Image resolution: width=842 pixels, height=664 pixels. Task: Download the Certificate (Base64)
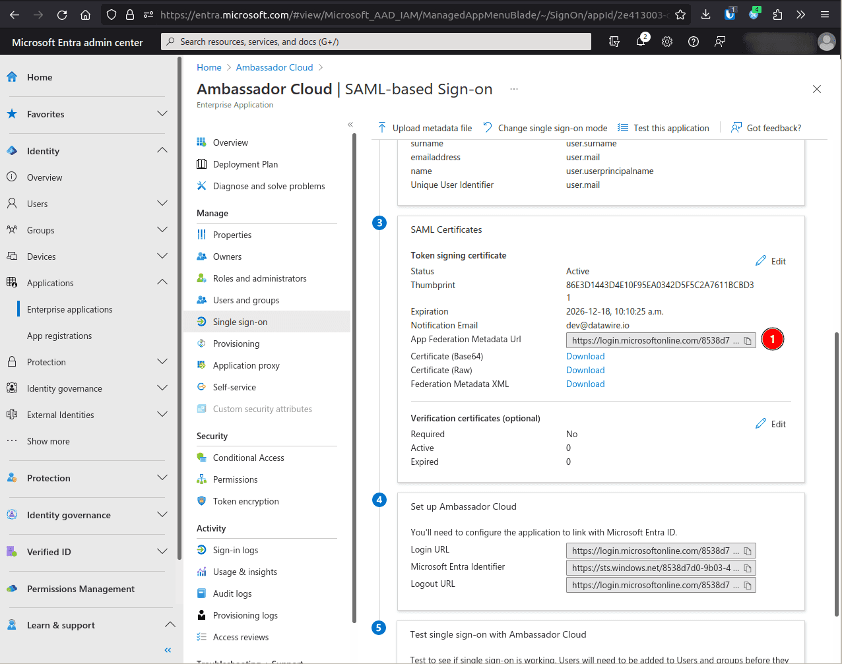pyautogui.click(x=585, y=357)
